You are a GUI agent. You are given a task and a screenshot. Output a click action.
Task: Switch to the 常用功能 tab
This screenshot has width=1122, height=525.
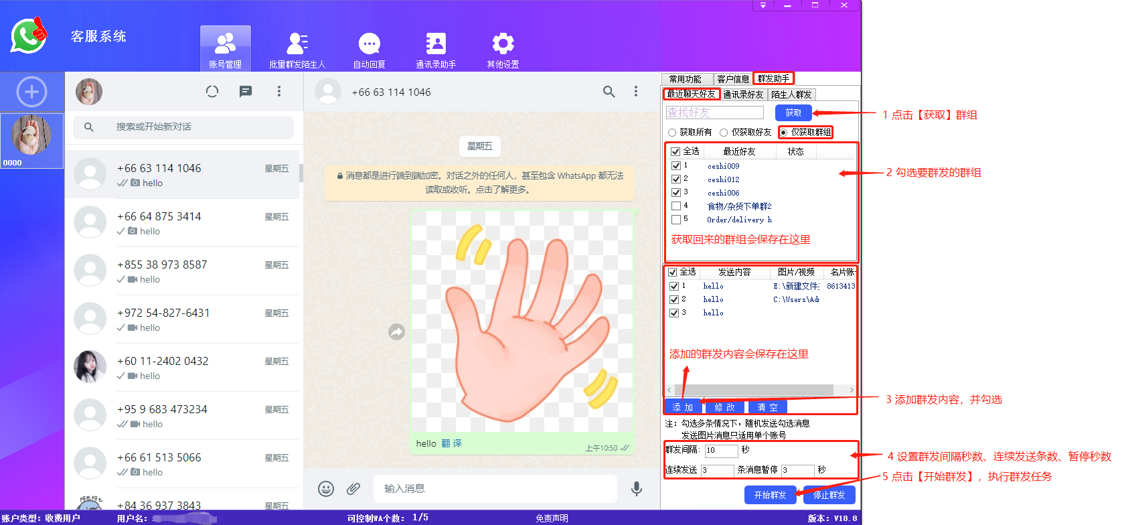click(x=686, y=79)
